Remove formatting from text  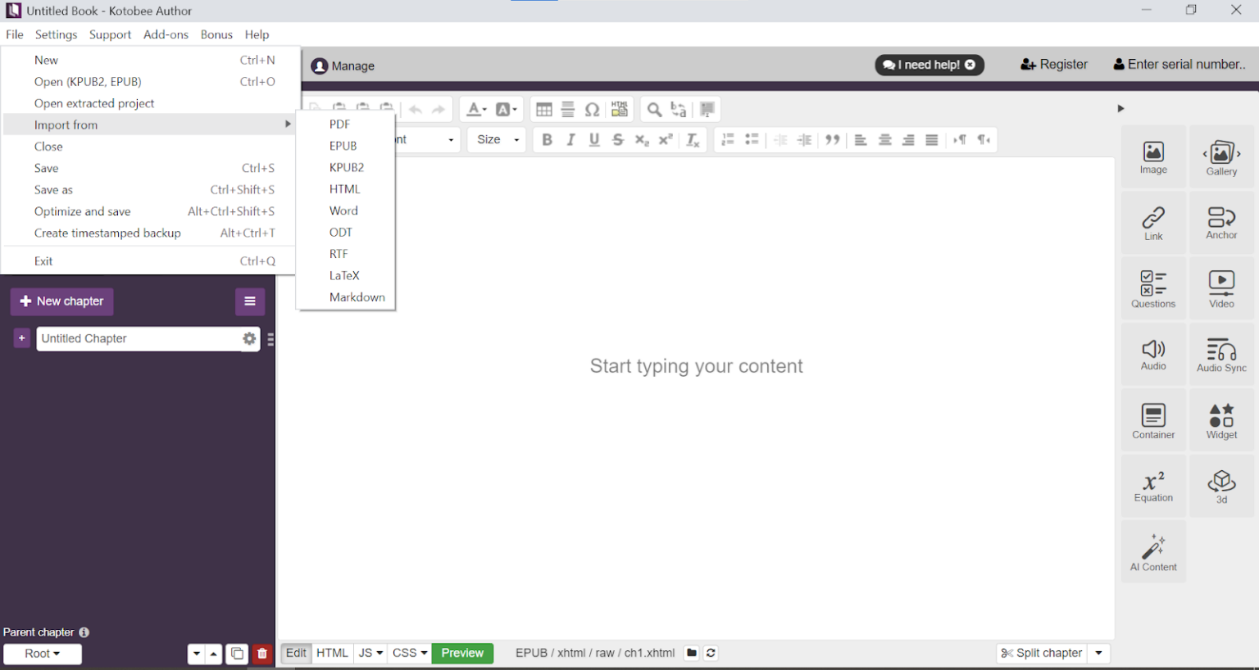[693, 140]
